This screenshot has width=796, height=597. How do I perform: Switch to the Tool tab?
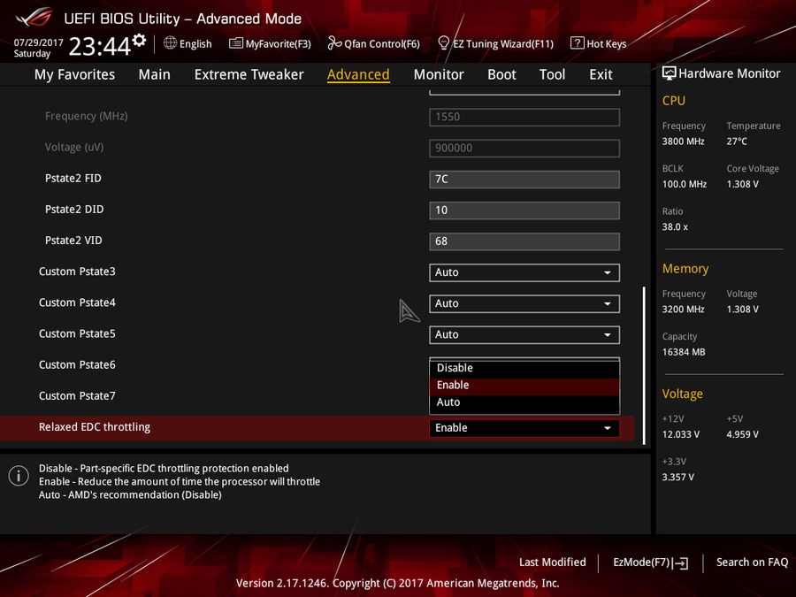click(x=552, y=74)
